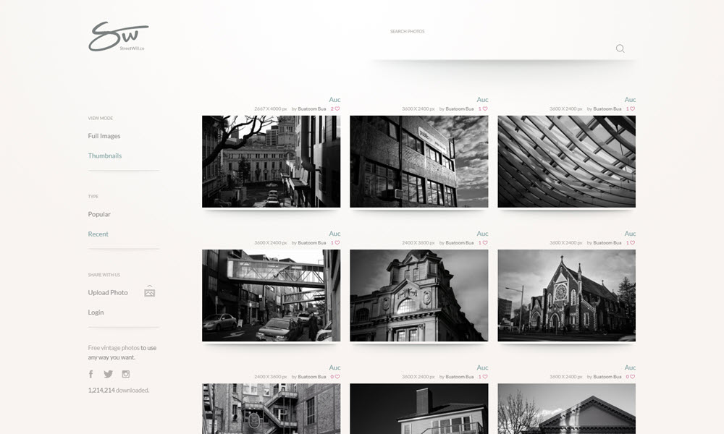Image resolution: width=724 pixels, height=434 pixels.
Task: Follow the "Free vintage photos" link
Action: [114, 348]
